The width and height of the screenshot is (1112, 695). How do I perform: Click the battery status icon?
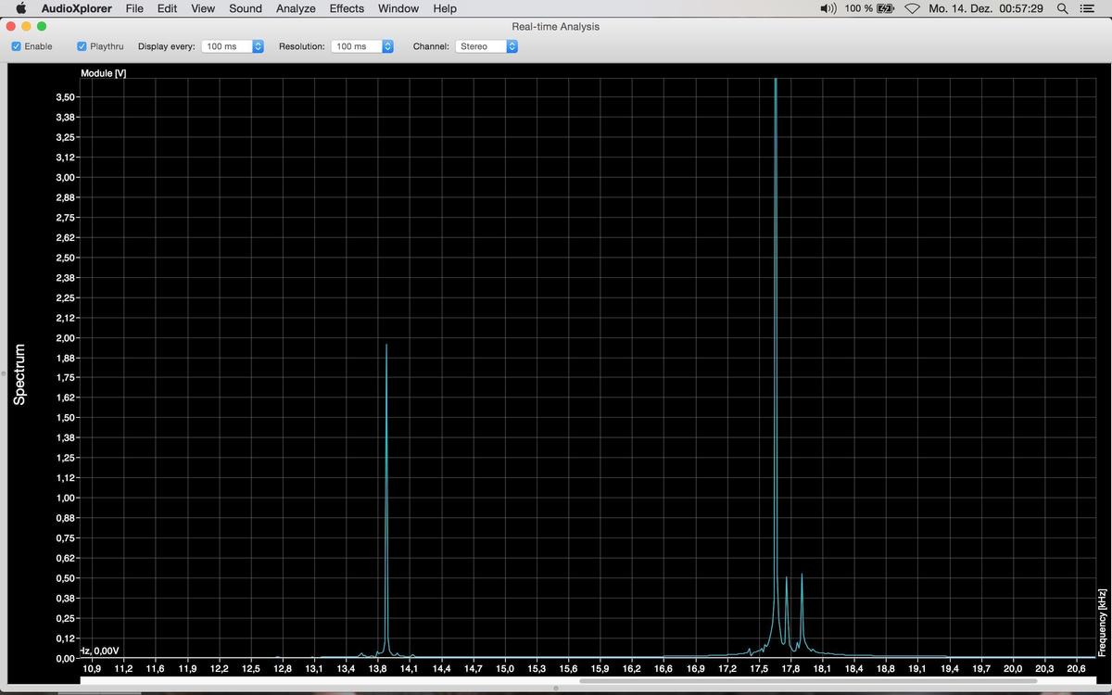click(886, 8)
